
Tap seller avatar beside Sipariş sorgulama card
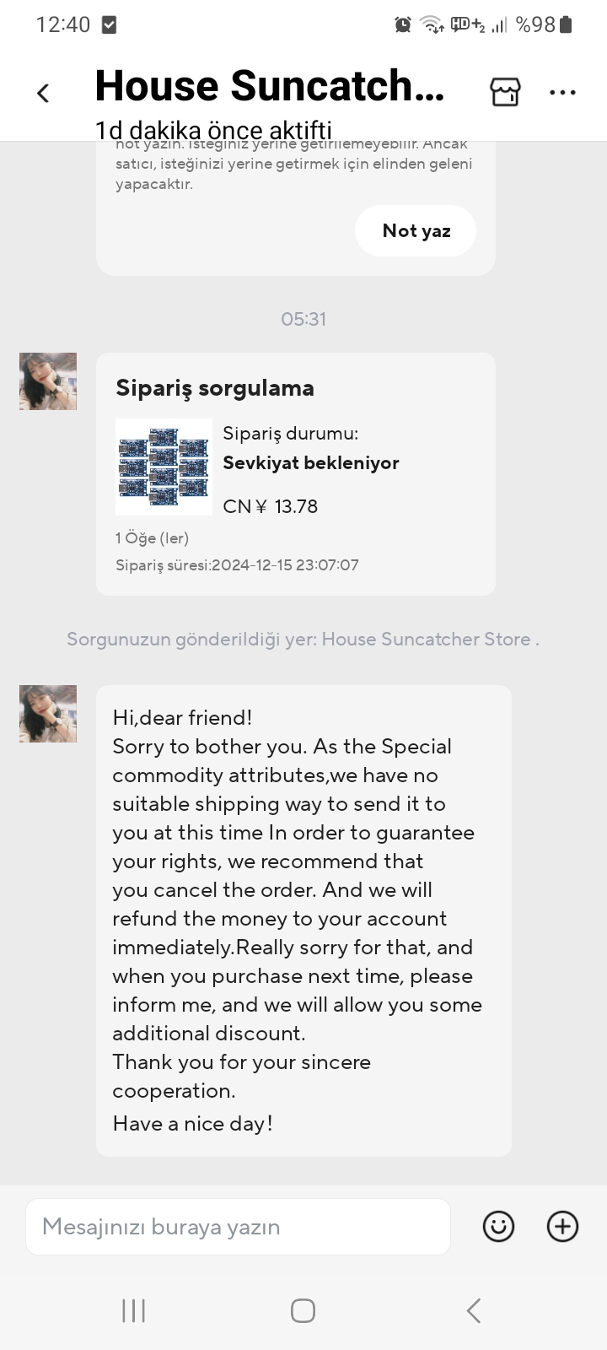click(48, 381)
